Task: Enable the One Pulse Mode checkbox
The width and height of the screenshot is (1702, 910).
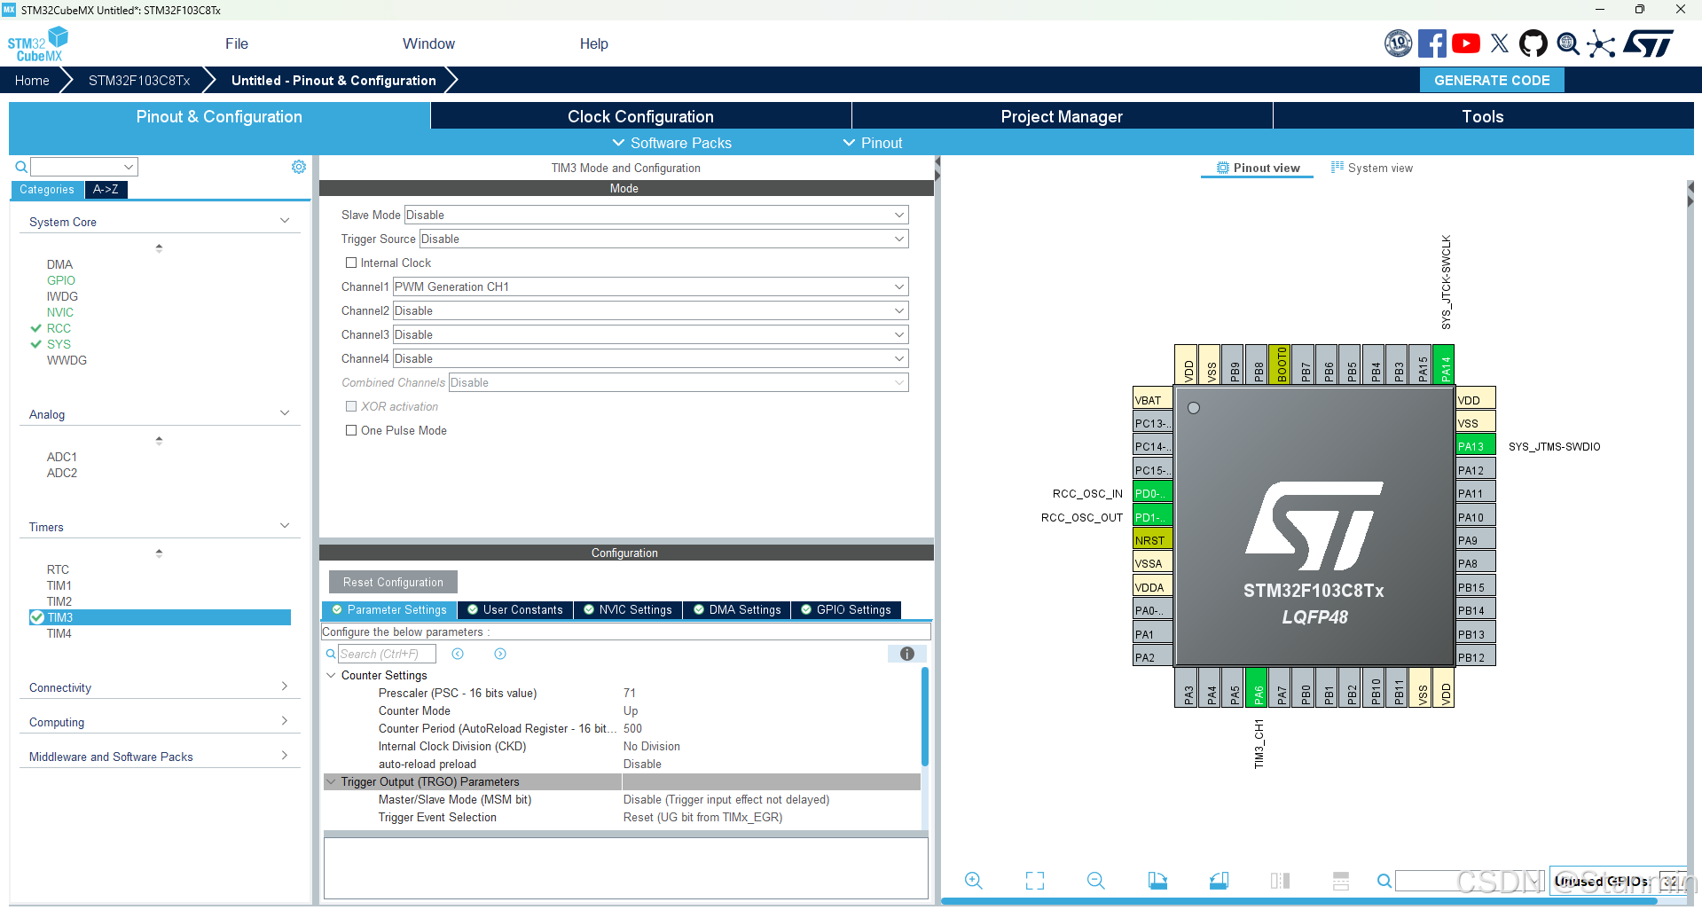Action: click(x=351, y=430)
